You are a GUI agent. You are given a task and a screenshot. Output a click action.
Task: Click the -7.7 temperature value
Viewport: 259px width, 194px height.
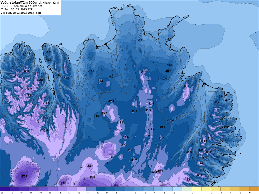point(227,100)
